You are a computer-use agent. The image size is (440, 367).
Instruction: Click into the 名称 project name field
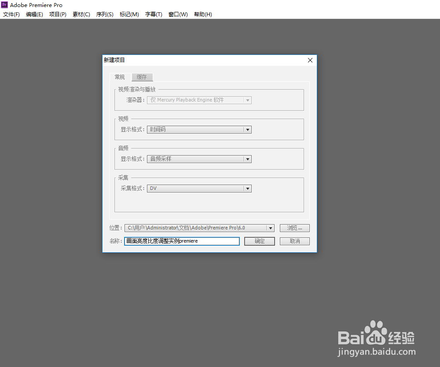(182, 241)
